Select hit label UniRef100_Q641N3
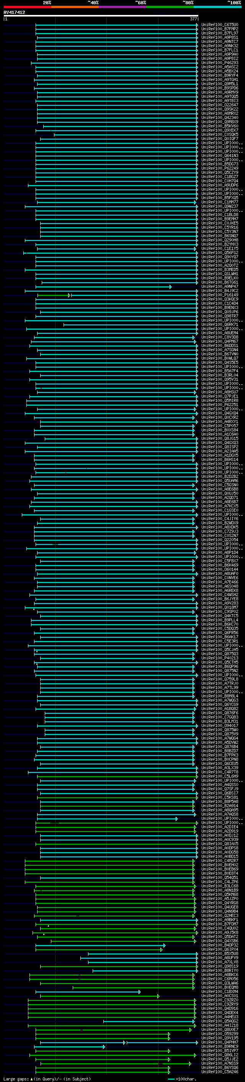 [x=220, y=156]
